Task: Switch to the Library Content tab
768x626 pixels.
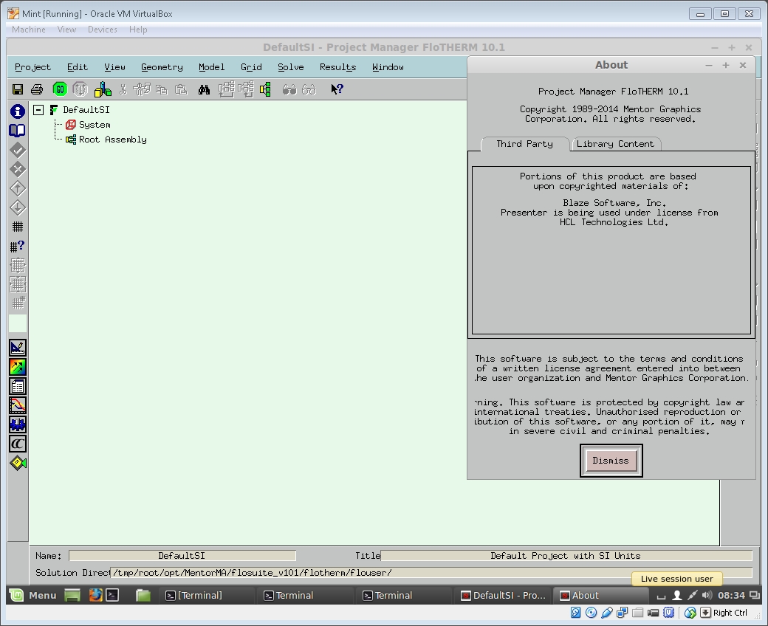Action: point(615,144)
